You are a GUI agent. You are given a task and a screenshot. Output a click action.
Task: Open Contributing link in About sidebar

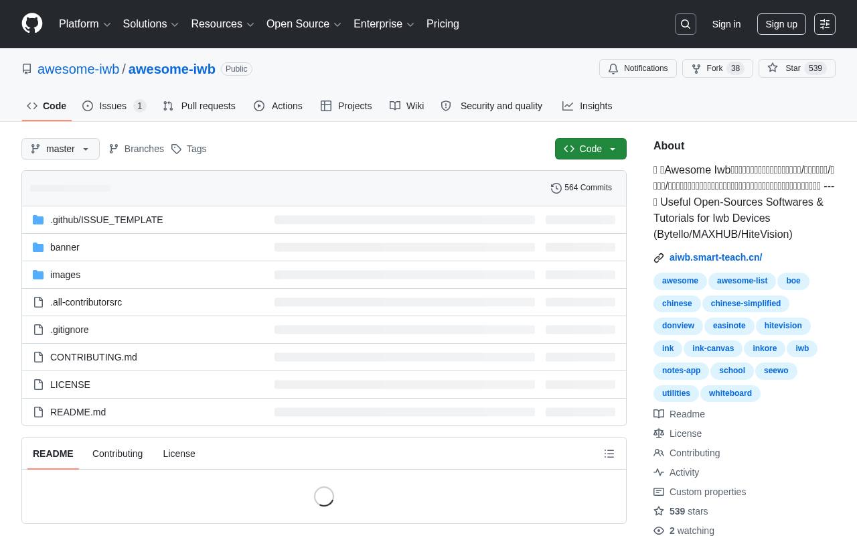(687, 453)
